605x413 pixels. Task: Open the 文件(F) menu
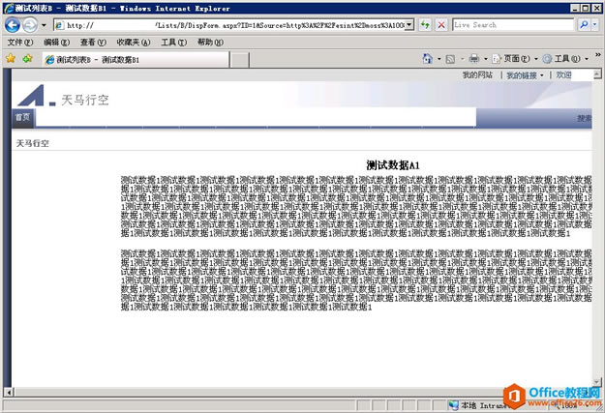tap(20, 43)
